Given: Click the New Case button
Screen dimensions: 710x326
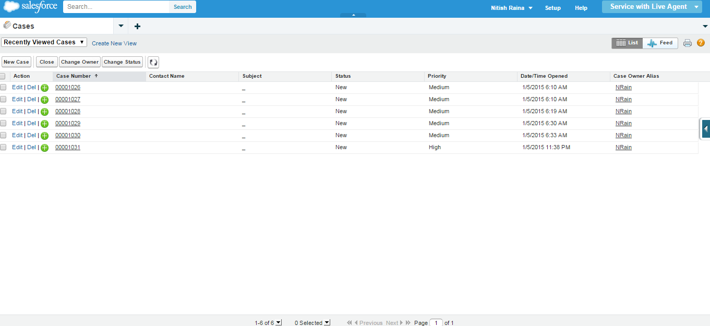Looking at the screenshot, I should click(16, 62).
